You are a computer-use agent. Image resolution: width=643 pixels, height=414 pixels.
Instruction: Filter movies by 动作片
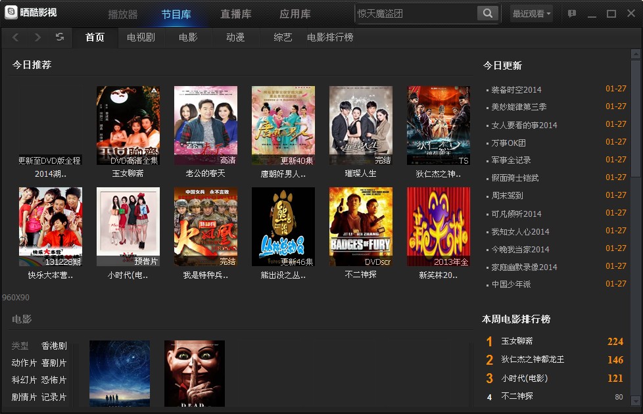24,363
